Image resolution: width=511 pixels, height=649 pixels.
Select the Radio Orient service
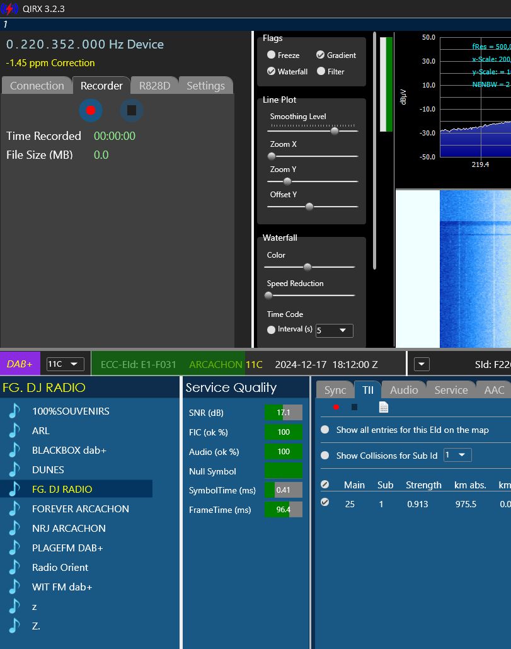pos(60,567)
